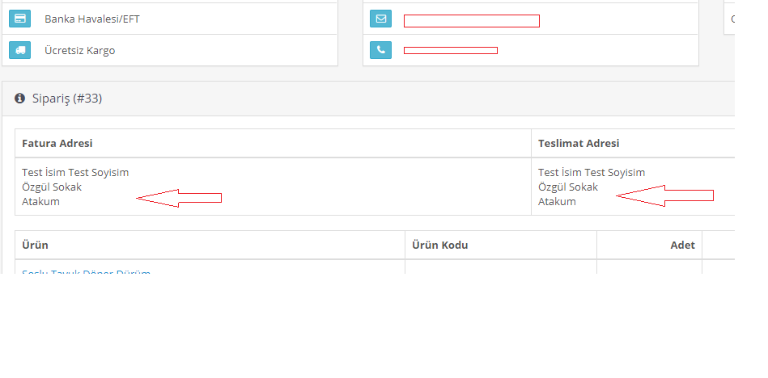This screenshot has width=768, height=378.
Task: Click the info icon beside Sipariş
Action: (x=19, y=99)
